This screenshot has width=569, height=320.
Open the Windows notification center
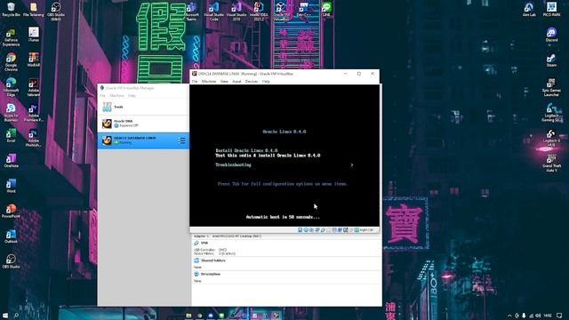559,316
